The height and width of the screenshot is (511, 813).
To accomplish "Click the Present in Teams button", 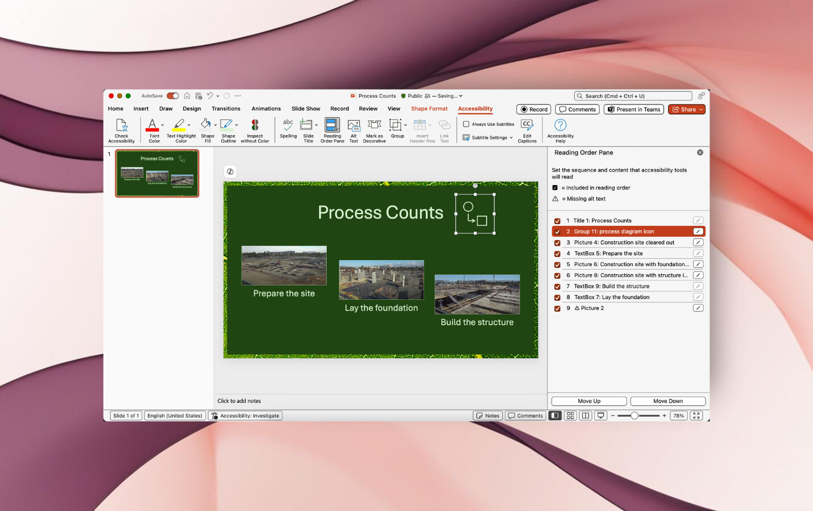I will click(x=633, y=109).
